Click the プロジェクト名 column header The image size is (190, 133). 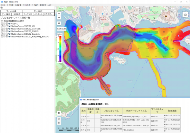[111, 111]
